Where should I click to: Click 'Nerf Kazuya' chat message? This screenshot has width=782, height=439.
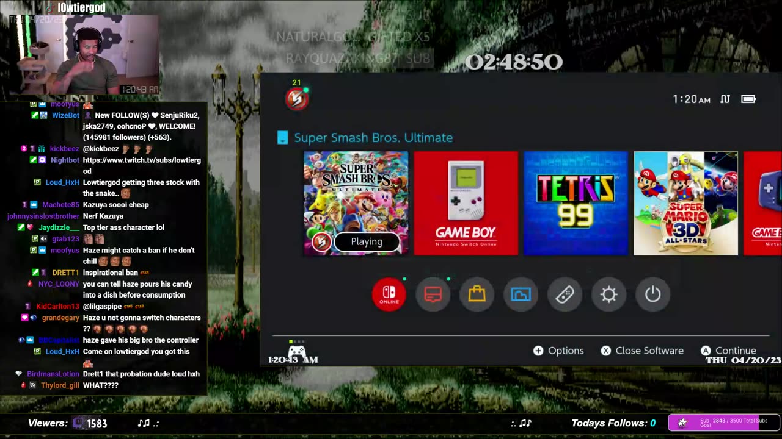pyautogui.click(x=103, y=216)
